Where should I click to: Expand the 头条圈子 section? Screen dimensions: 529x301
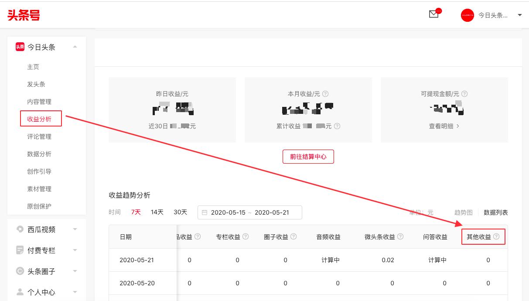click(x=75, y=271)
